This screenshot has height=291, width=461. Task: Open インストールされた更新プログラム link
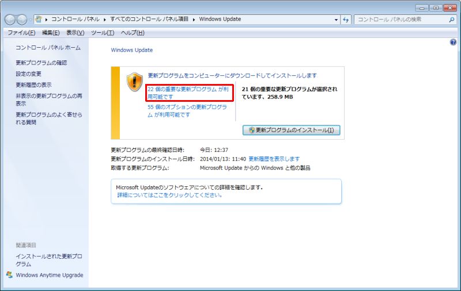pos(49,260)
